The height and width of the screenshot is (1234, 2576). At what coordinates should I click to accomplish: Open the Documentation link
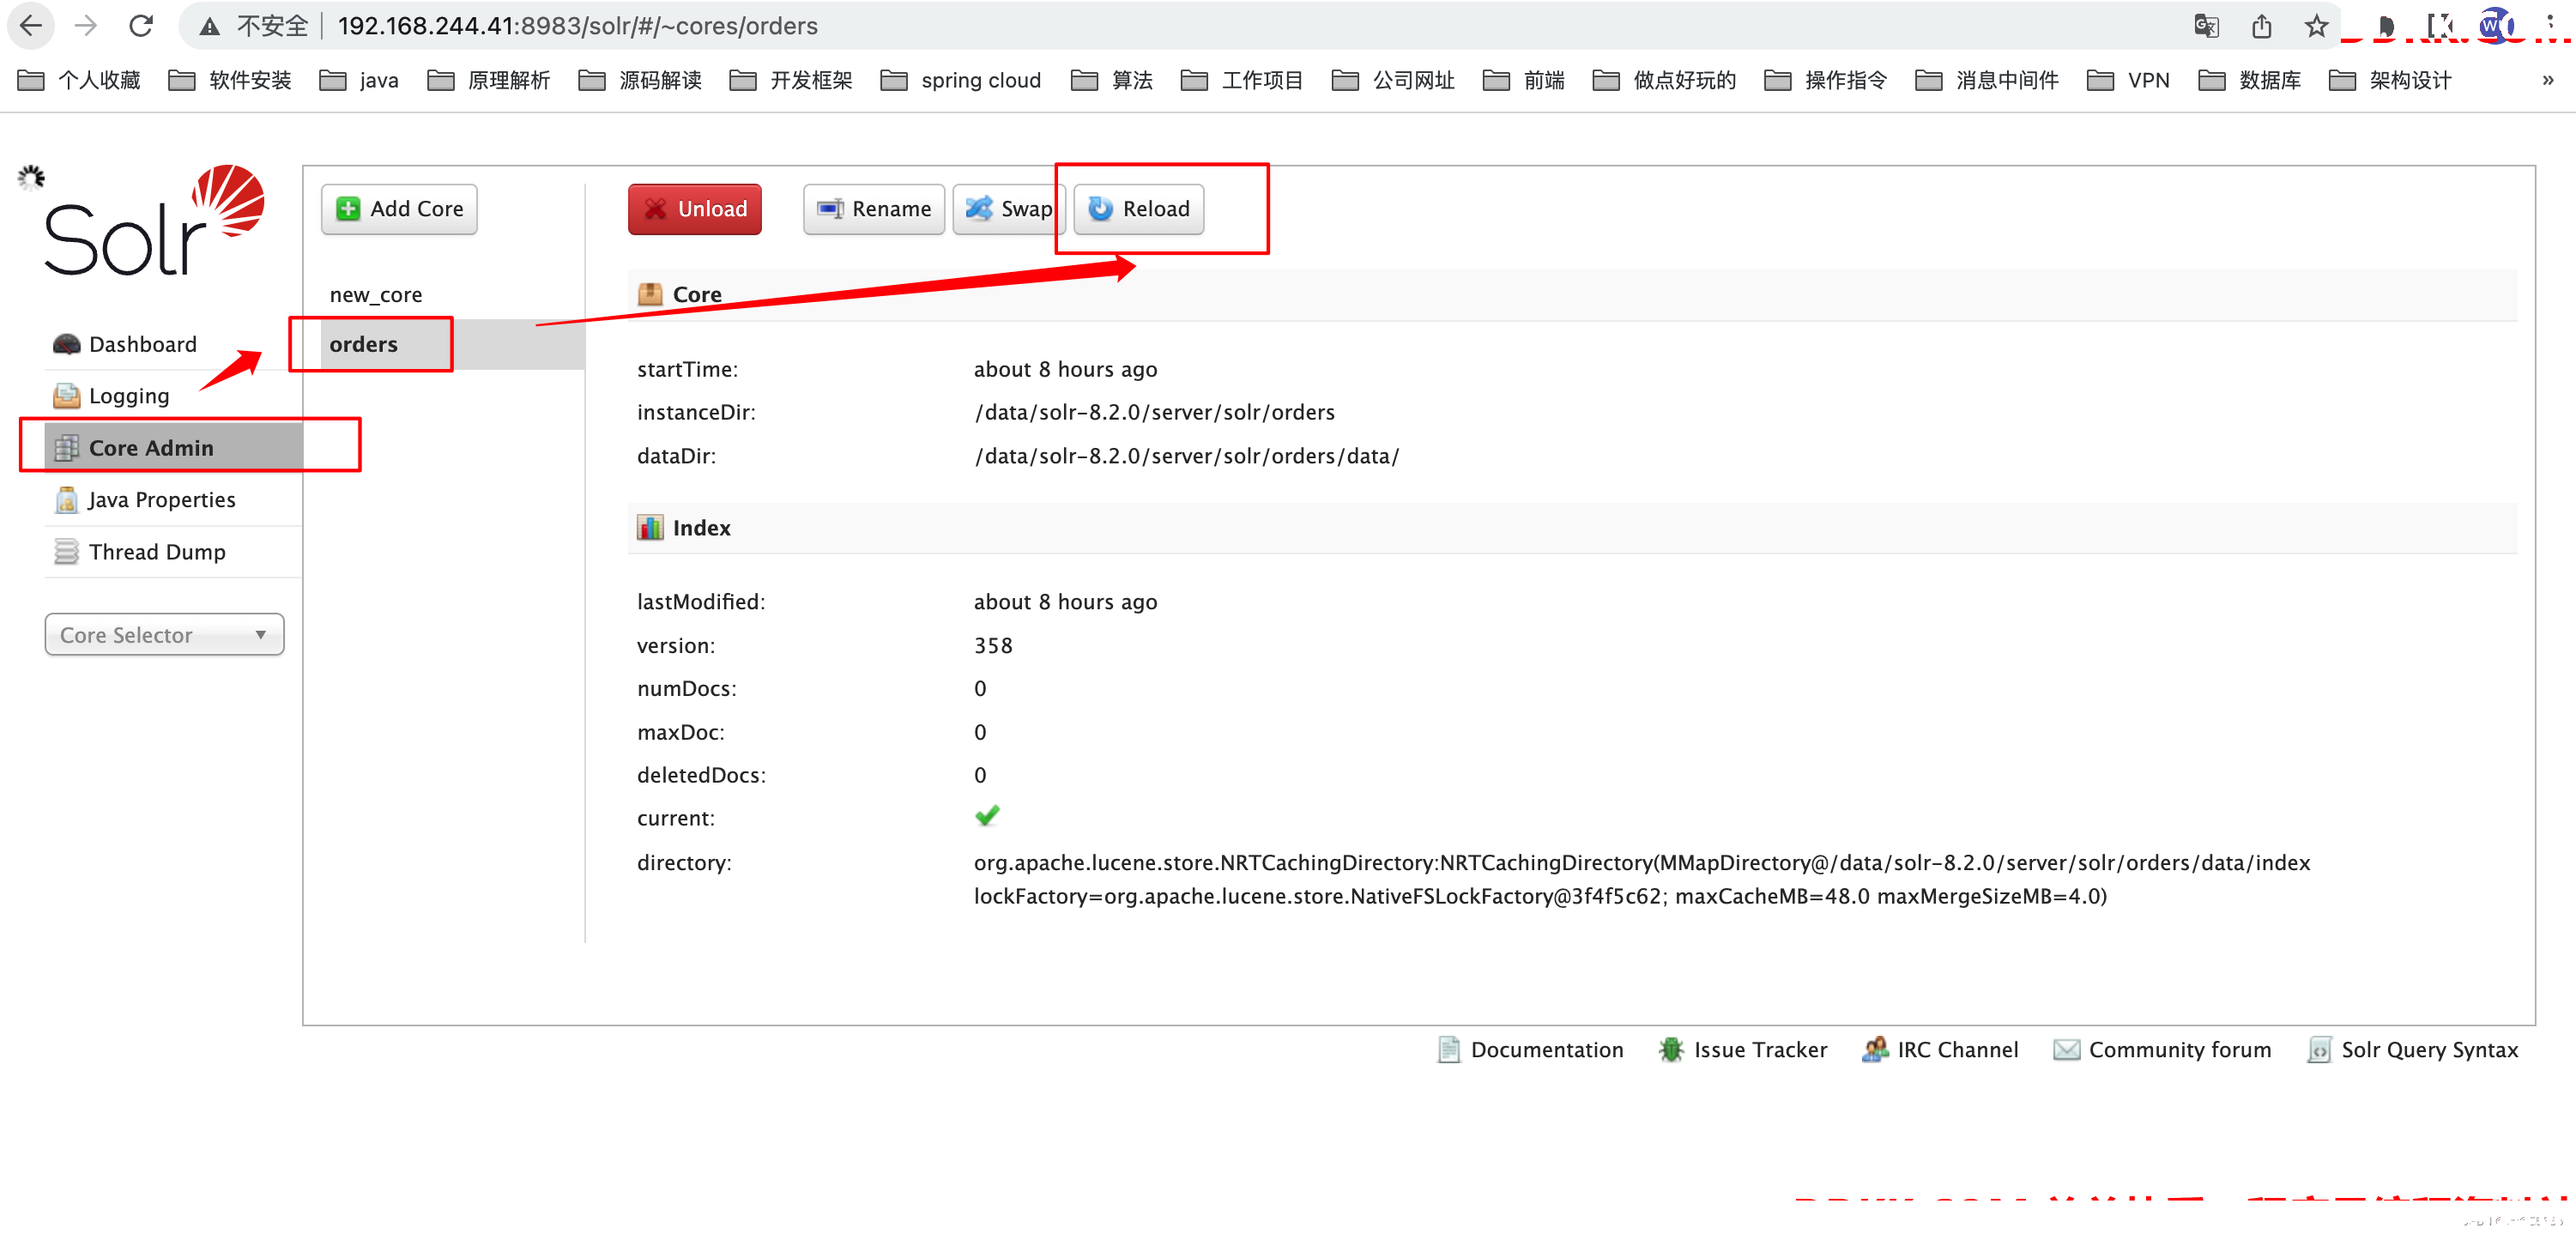pos(1531,1050)
